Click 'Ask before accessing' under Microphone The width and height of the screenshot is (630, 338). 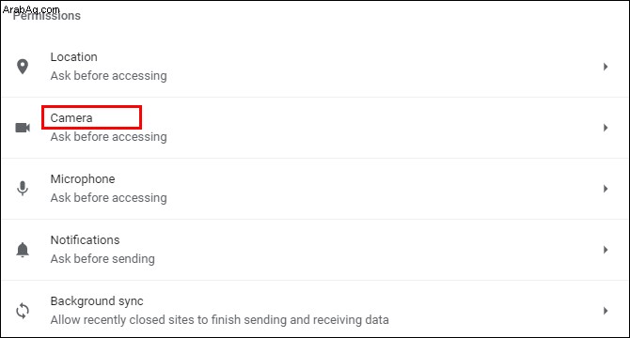108,198
